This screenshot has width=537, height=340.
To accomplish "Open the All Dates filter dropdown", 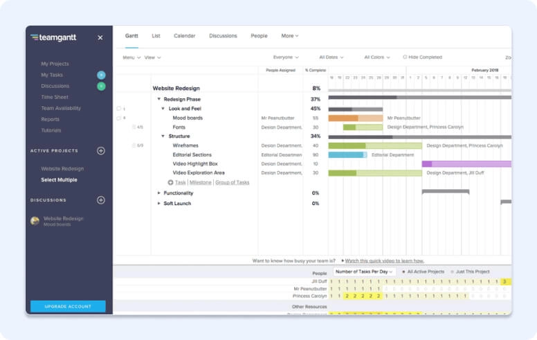I will (331, 57).
